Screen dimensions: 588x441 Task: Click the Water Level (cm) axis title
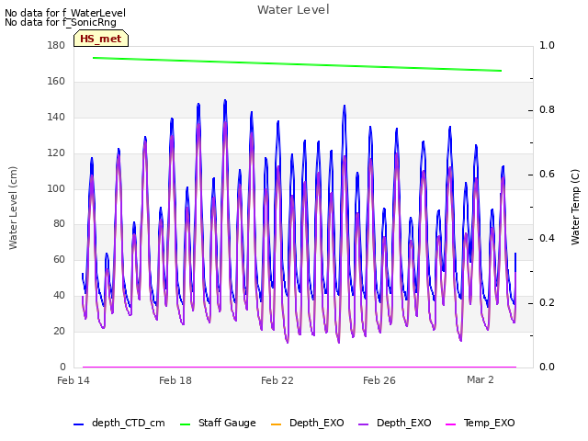[13, 208]
